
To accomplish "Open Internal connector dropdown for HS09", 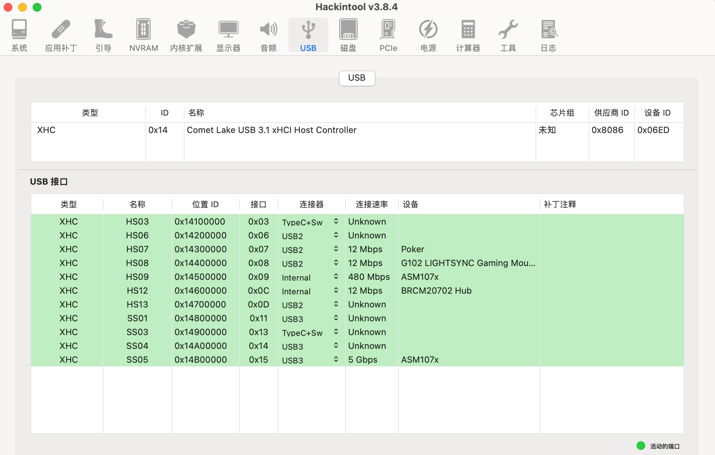I will 311,277.
